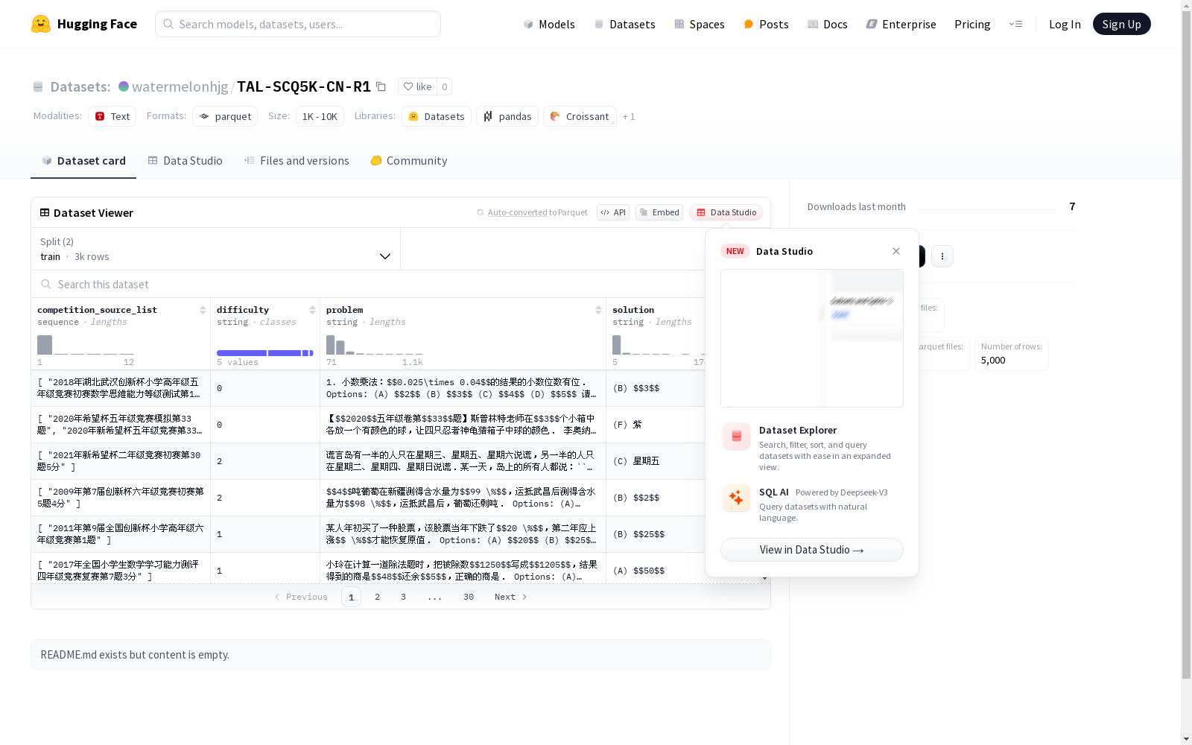
Task: Select the parquet format tag
Action: click(225, 116)
